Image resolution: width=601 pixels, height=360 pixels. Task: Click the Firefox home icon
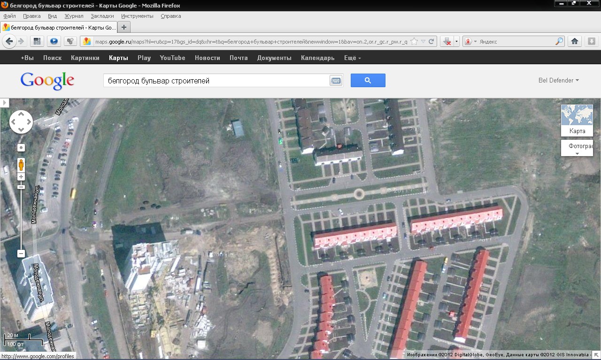tap(575, 41)
